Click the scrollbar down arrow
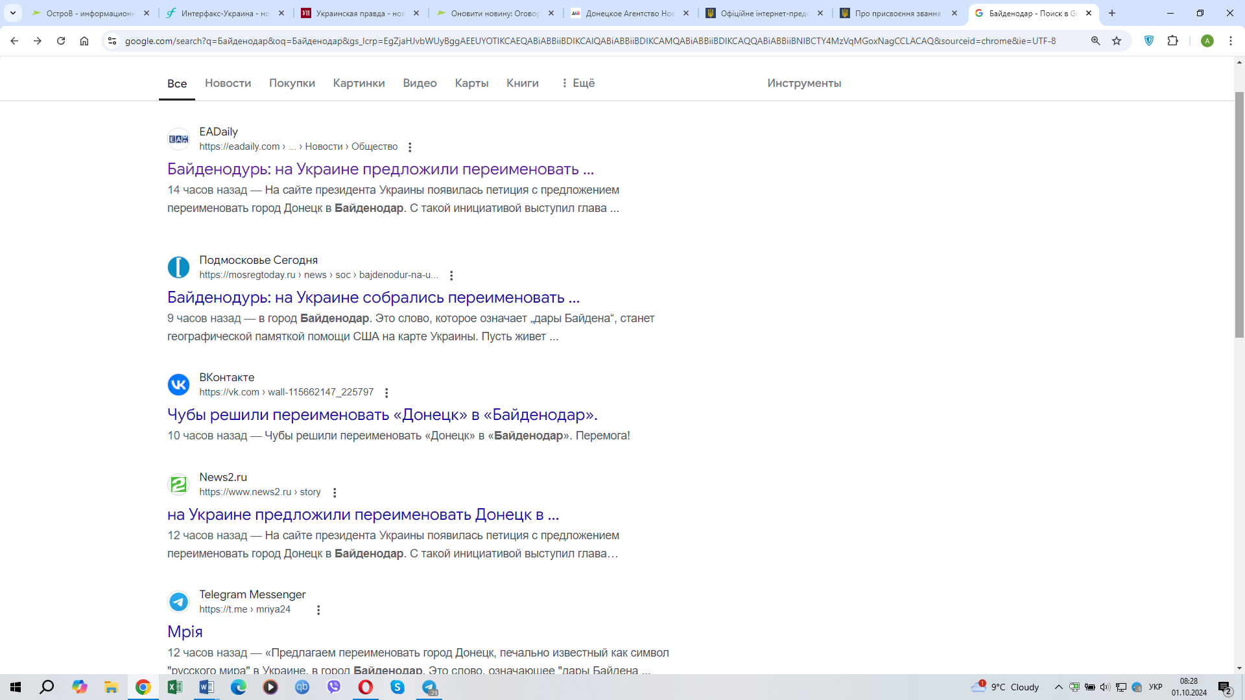The width and height of the screenshot is (1245, 700). (x=1239, y=668)
